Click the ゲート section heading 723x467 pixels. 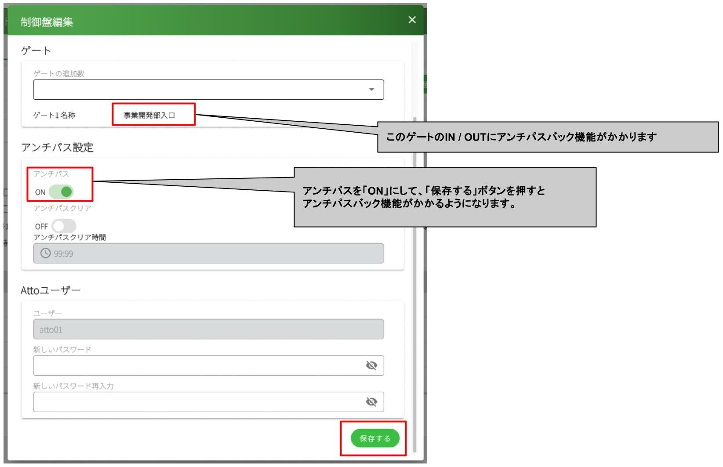pos(36,51)
